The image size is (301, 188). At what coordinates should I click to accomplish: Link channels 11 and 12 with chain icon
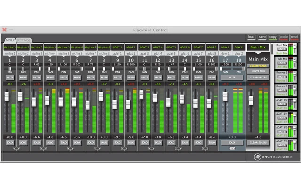[x=151, y=149]
